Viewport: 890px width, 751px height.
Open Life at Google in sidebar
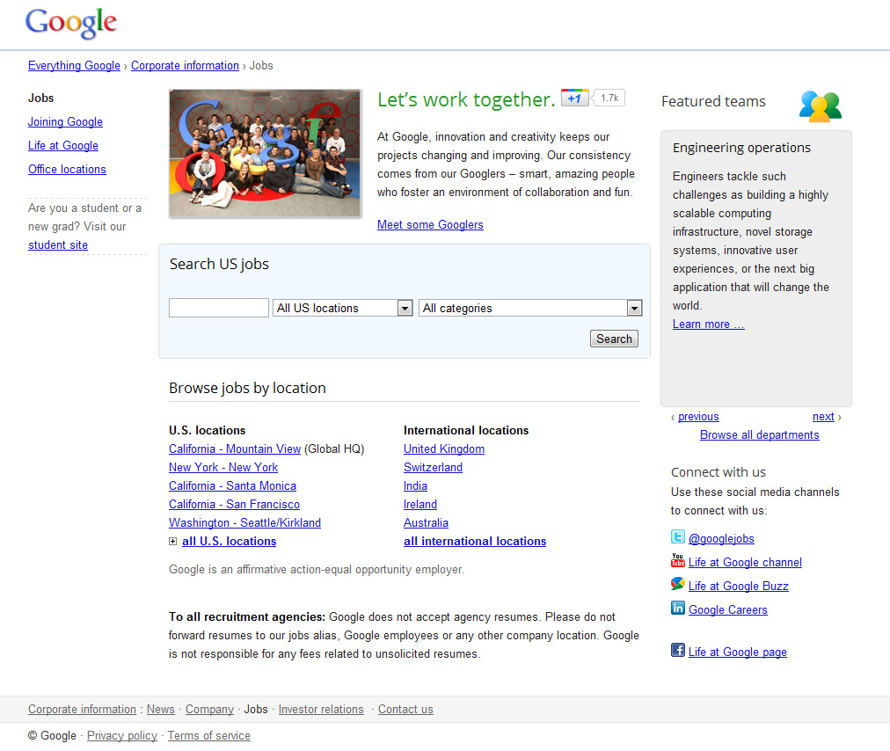tap(63, 146)
